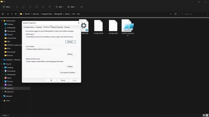Open the View dropdown
This screenshot has height=117, width=209.
point(72,7)
